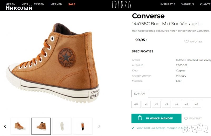Add to cart with IN WINKELMANDJE button
Image resolution: width=211 pixels, height=136 pixels.
pyautogui.click(x=156, y=118)
